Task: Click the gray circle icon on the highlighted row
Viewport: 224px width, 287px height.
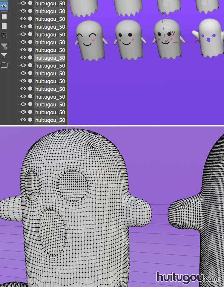Action: point(30,58)
